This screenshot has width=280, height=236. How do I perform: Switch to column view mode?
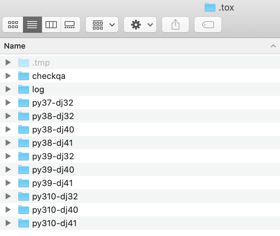point(51,25)
